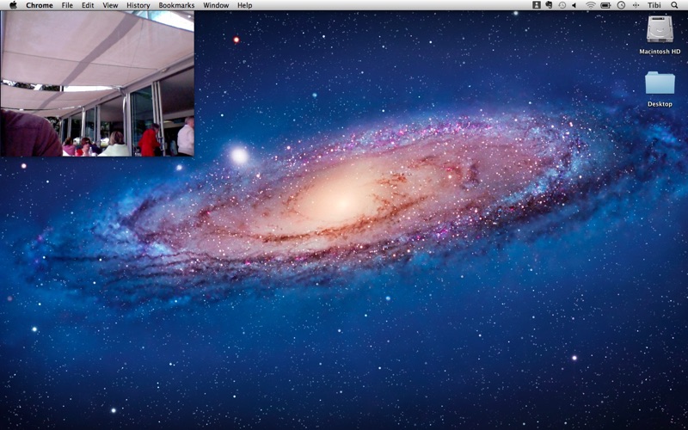
Task: Open the Apple menu
Action: [x=13, y=5]
